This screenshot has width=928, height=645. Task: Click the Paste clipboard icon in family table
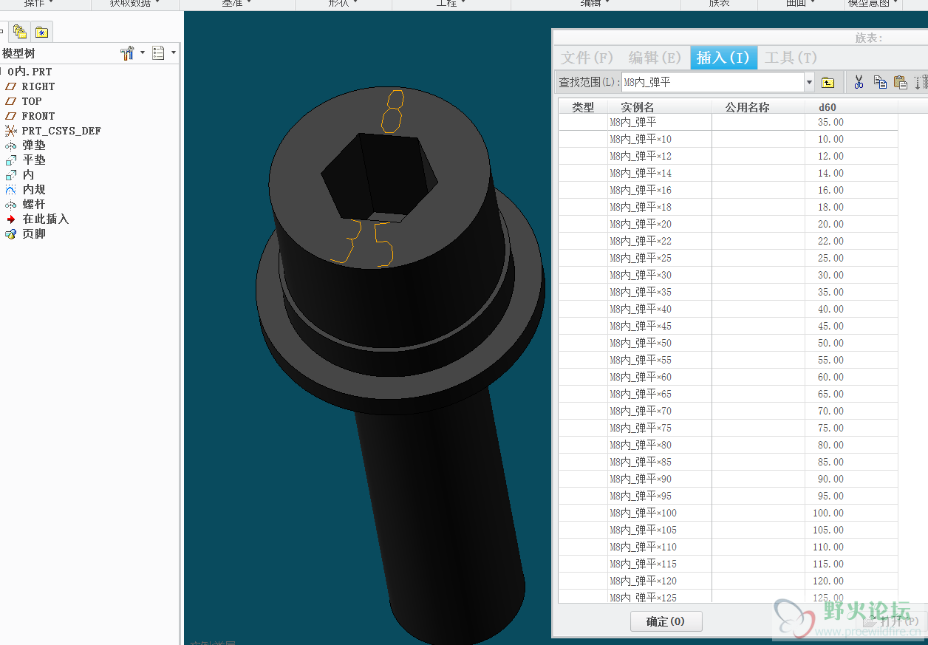[x=900, y=82]
